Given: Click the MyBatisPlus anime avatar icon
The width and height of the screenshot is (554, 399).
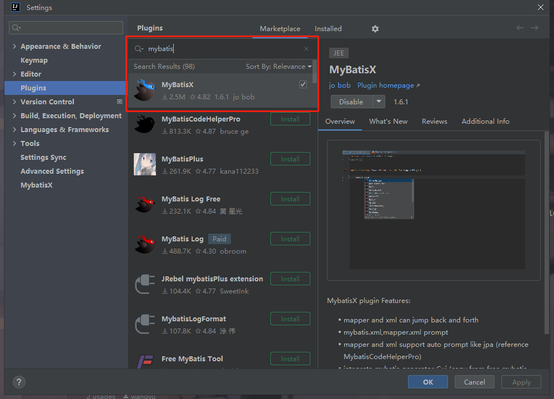Looking at the screenshot, I should [145, 164].
